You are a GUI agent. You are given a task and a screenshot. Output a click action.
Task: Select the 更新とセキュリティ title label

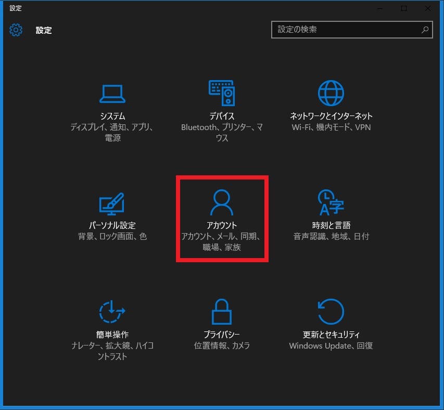tap(331, 335)
